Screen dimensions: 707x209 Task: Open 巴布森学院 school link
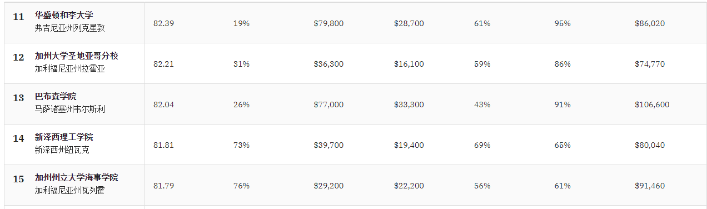(x=56, y=97)
